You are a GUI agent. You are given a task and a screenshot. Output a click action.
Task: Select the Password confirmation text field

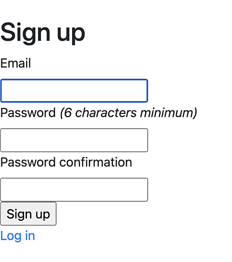pos(74,190)
